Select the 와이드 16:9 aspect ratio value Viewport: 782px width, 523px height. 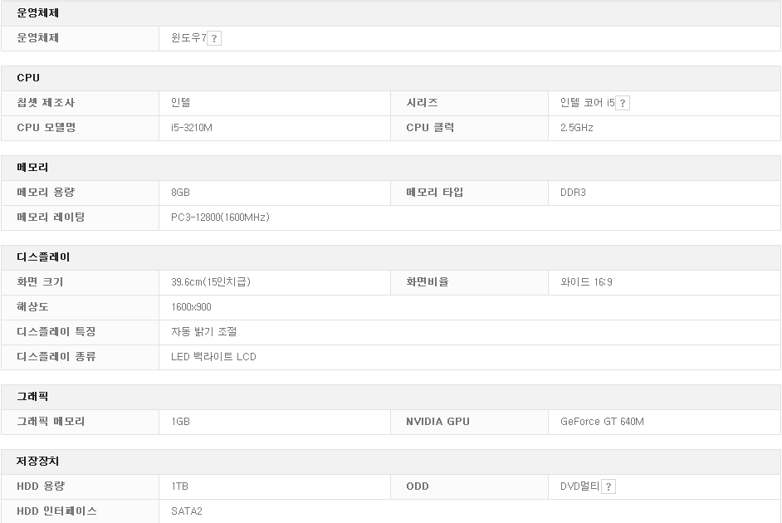click(586, 282)
